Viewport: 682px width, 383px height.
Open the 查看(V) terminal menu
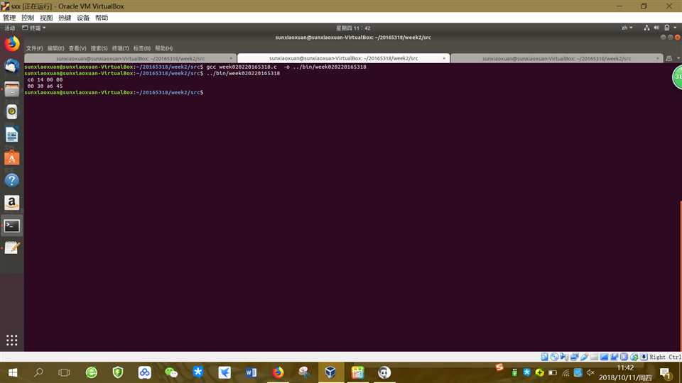(77, 48)
